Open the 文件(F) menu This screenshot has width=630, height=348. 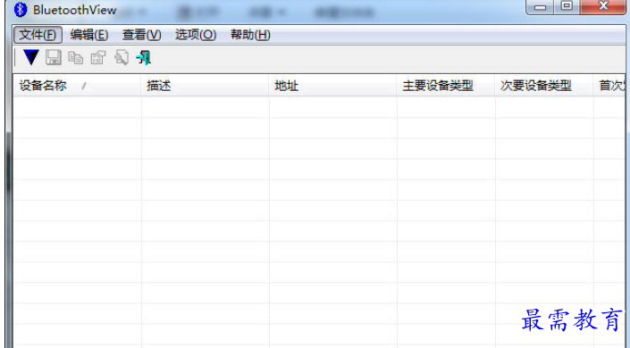pos(38,35)
